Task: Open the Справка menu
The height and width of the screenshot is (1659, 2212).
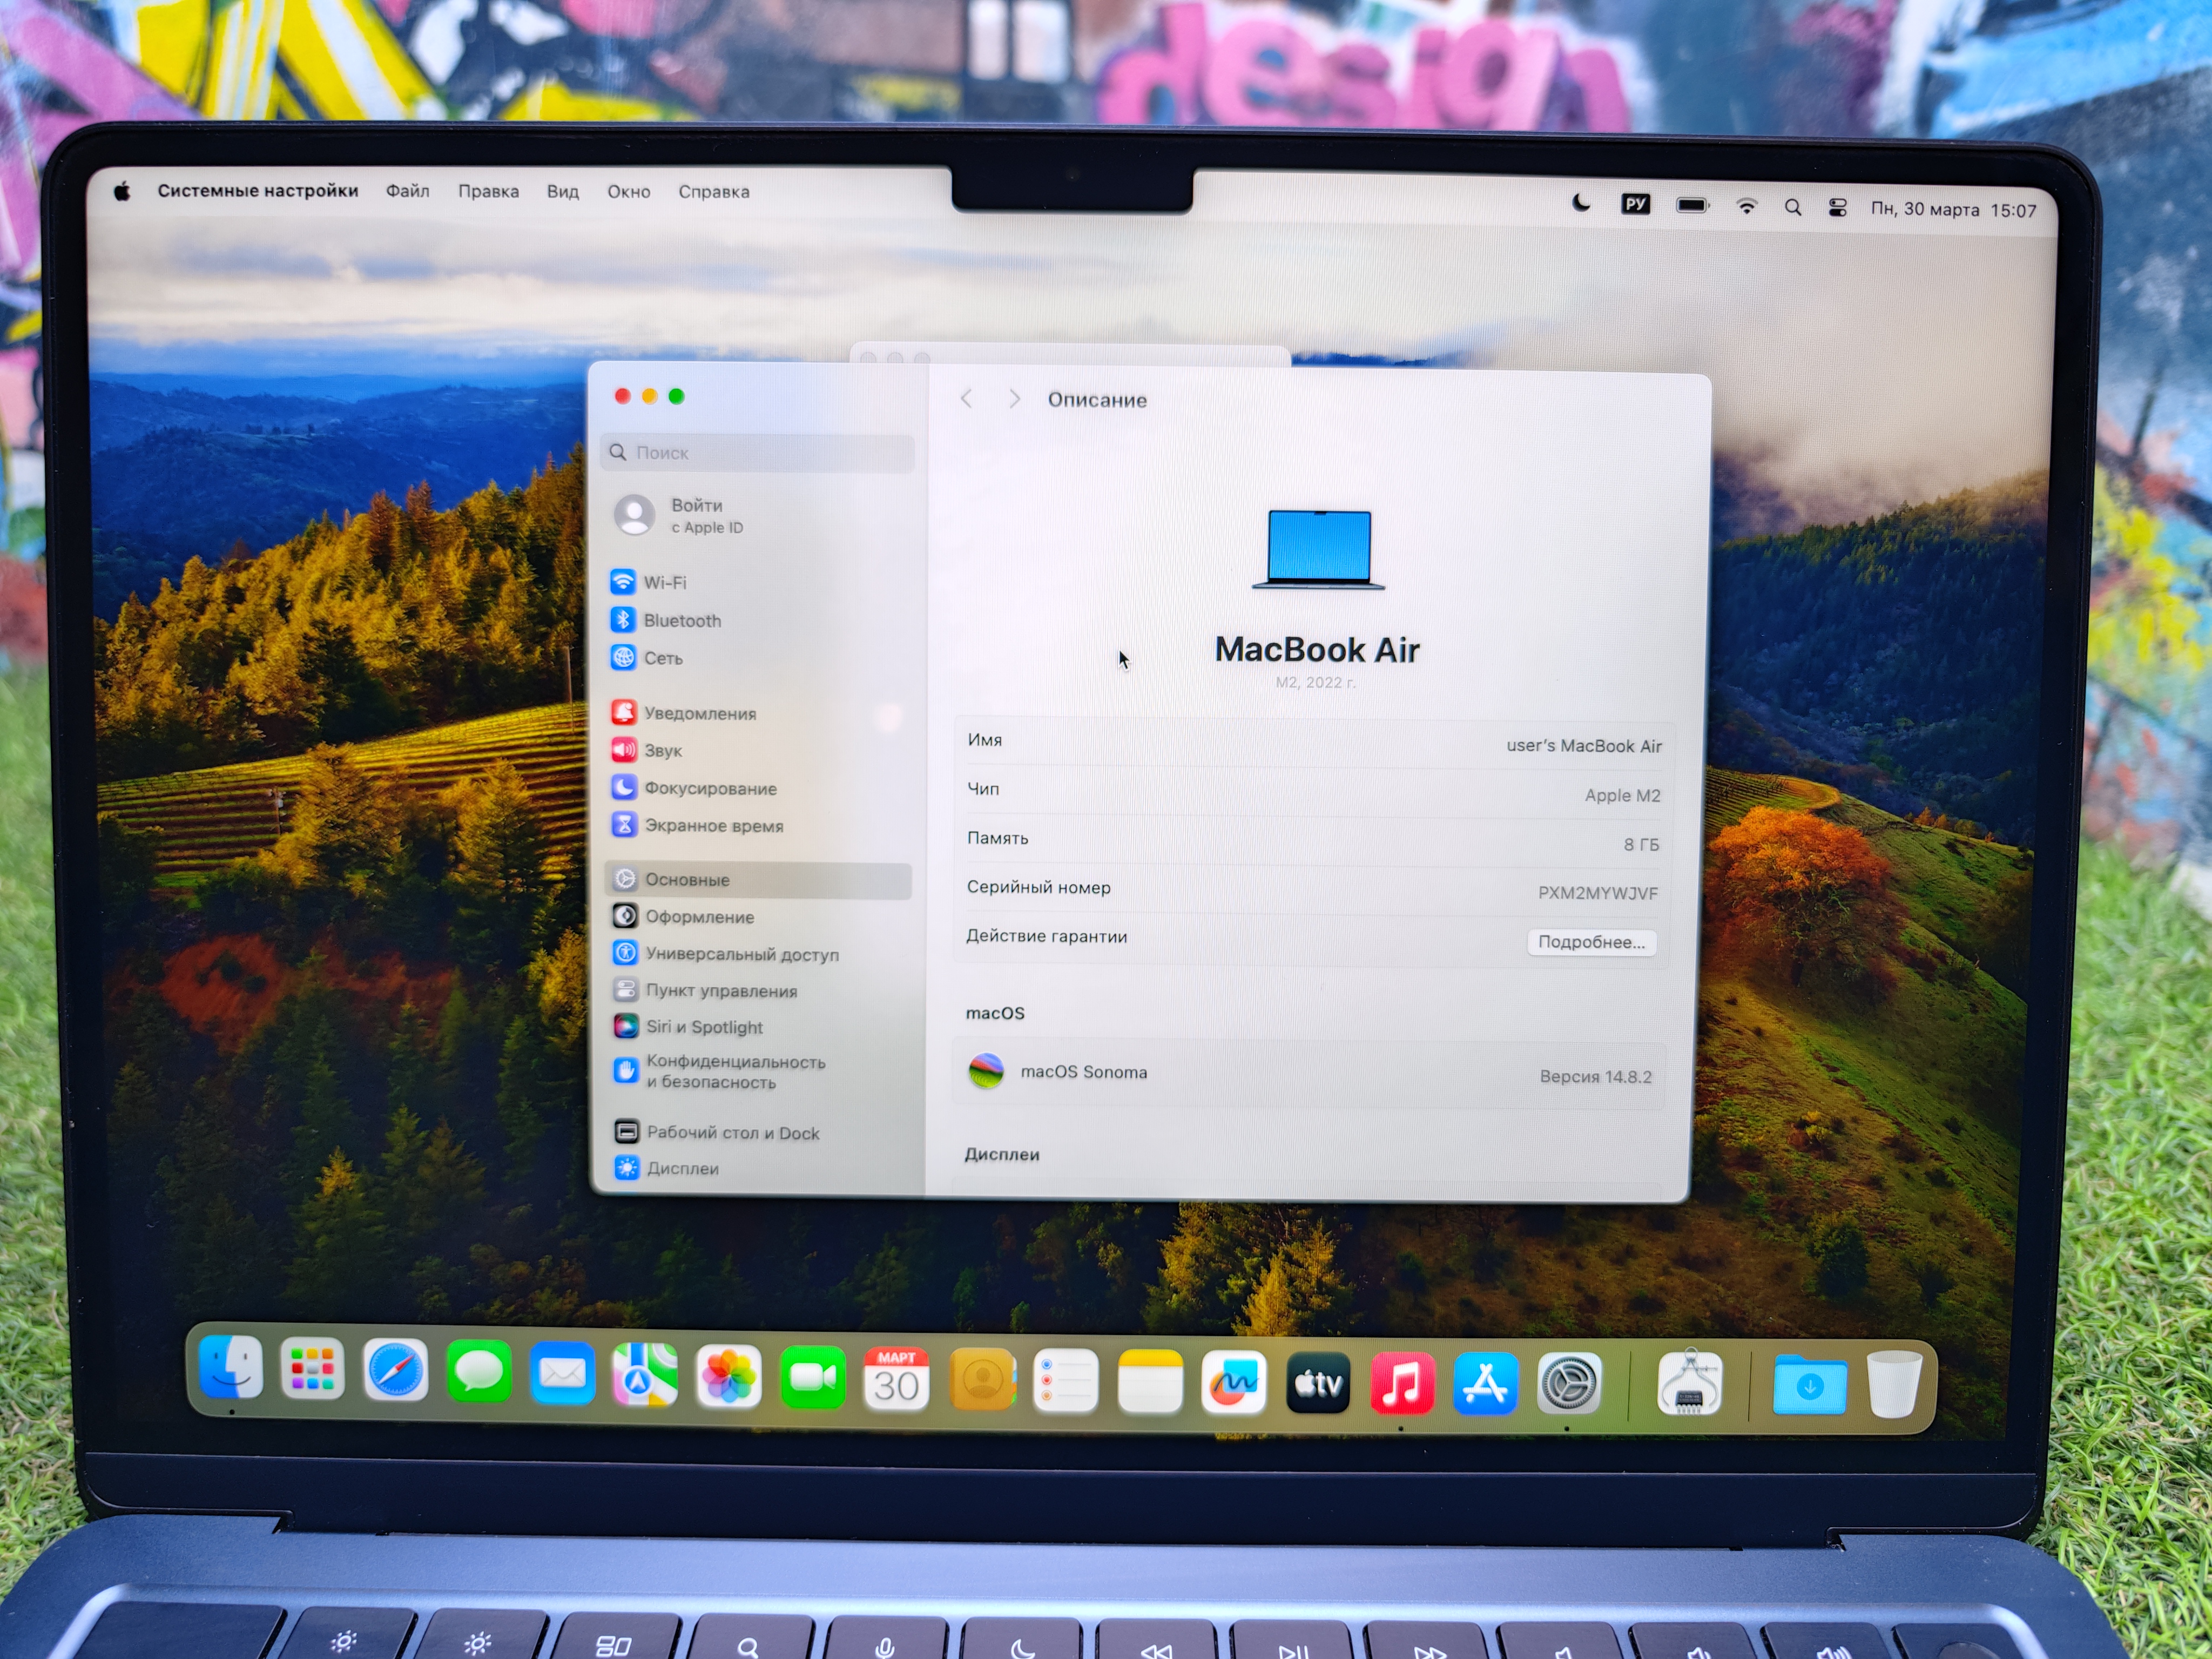Action: (713, 191)
